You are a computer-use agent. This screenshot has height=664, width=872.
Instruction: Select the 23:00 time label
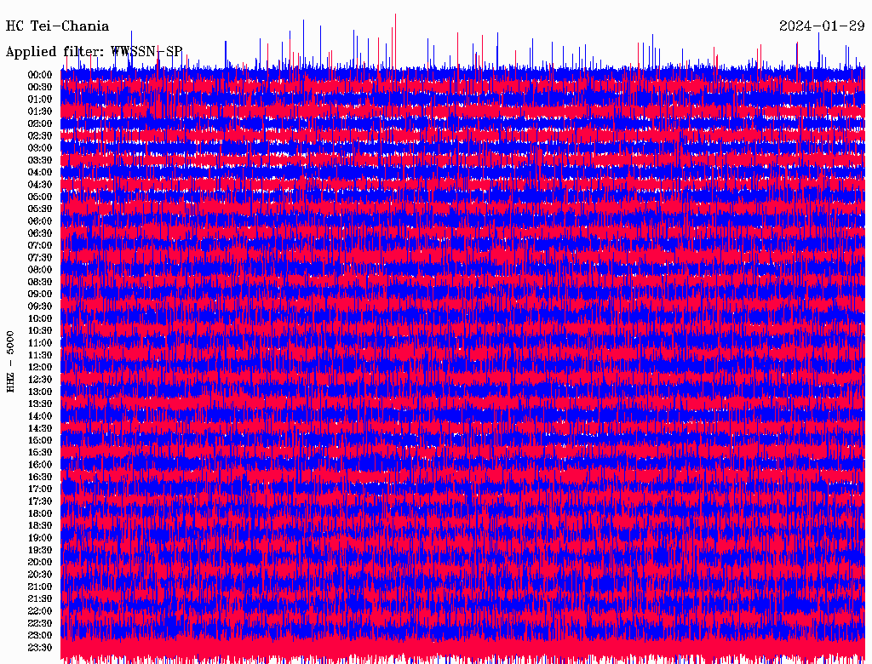[x=40, y=636]
